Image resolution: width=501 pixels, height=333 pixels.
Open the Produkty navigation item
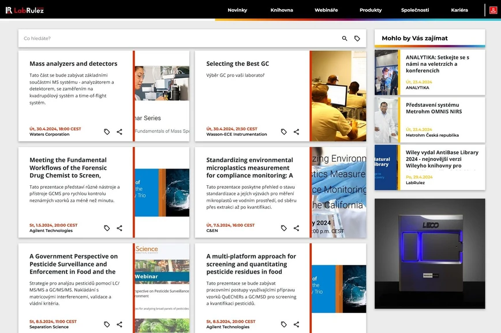[371, 10]
